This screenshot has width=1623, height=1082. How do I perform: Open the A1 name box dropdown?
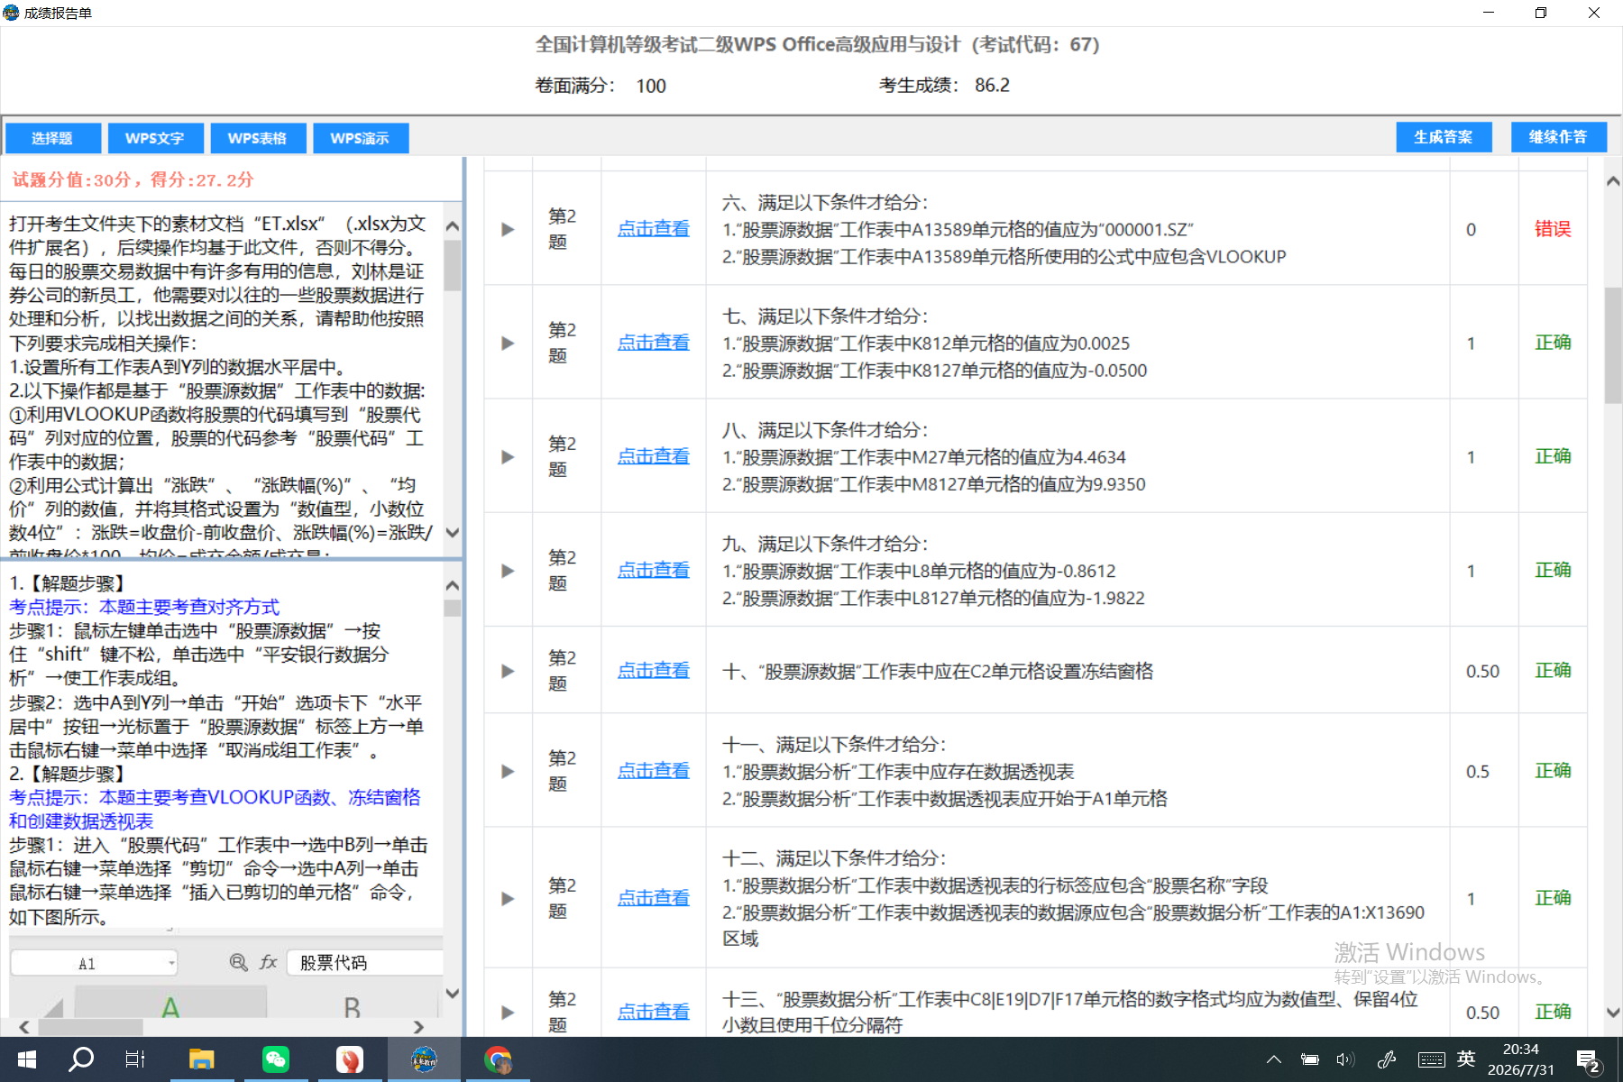click(x=171, y=963)
